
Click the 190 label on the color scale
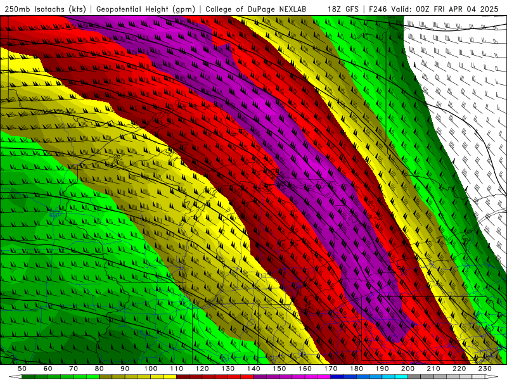tap(382, 369)
